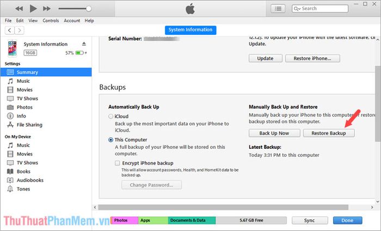Click the Settings TV Shows screen icon
381x231 pixels.
(x=10, y=99)
